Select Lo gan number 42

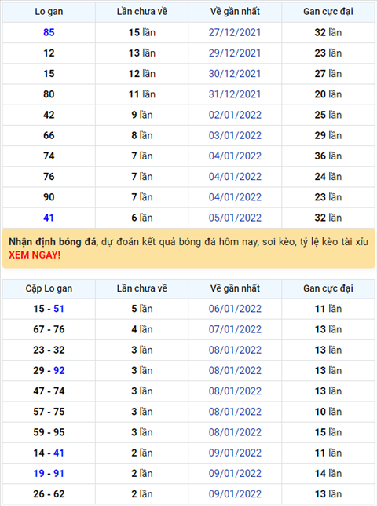point(49,115)
